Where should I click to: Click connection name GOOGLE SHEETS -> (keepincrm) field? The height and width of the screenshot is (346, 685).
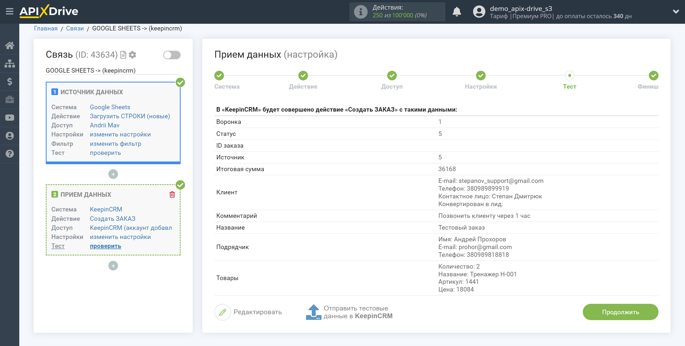coord(113,70)
